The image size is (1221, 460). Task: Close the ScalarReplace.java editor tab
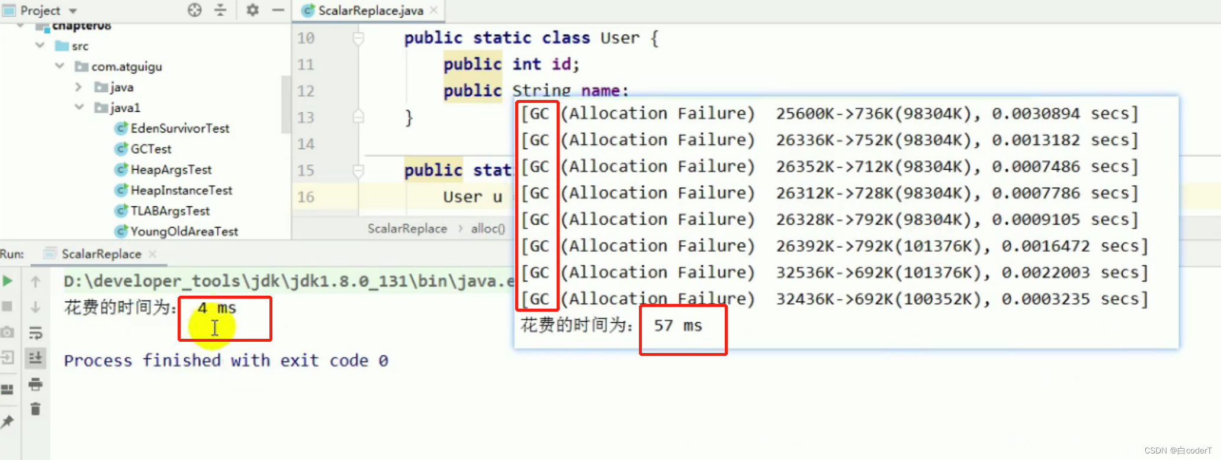tap(434, 10)
